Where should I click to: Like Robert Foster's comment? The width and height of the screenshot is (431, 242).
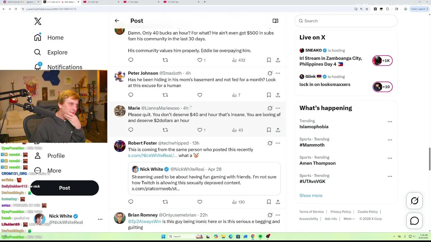tap(200, 202)
